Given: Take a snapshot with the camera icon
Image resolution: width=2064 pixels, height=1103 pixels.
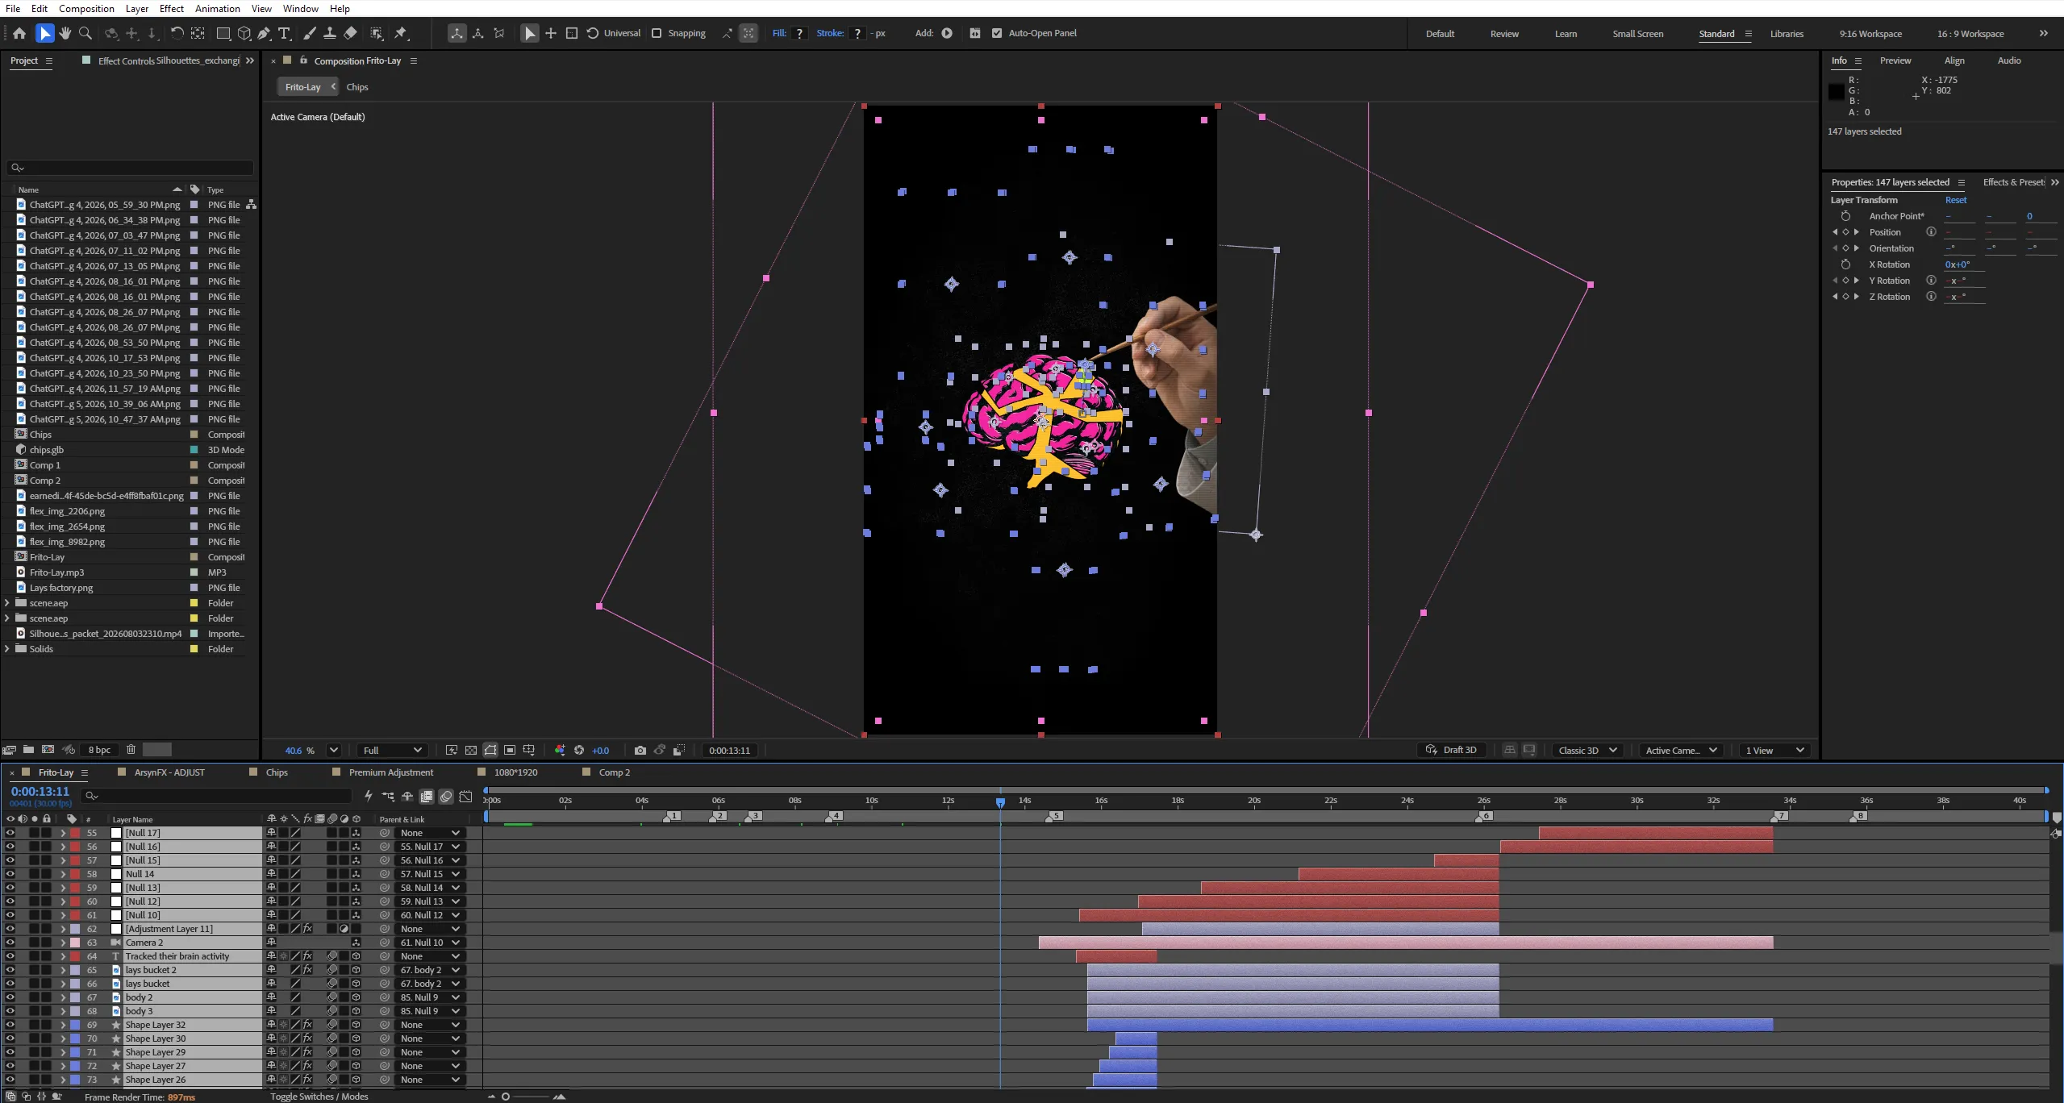Looking at the screenshot, I should click(640, 750).
